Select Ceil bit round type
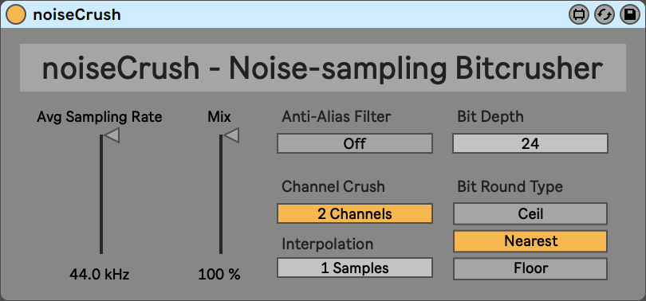This screenshot has width=646, height=301. 530,214
